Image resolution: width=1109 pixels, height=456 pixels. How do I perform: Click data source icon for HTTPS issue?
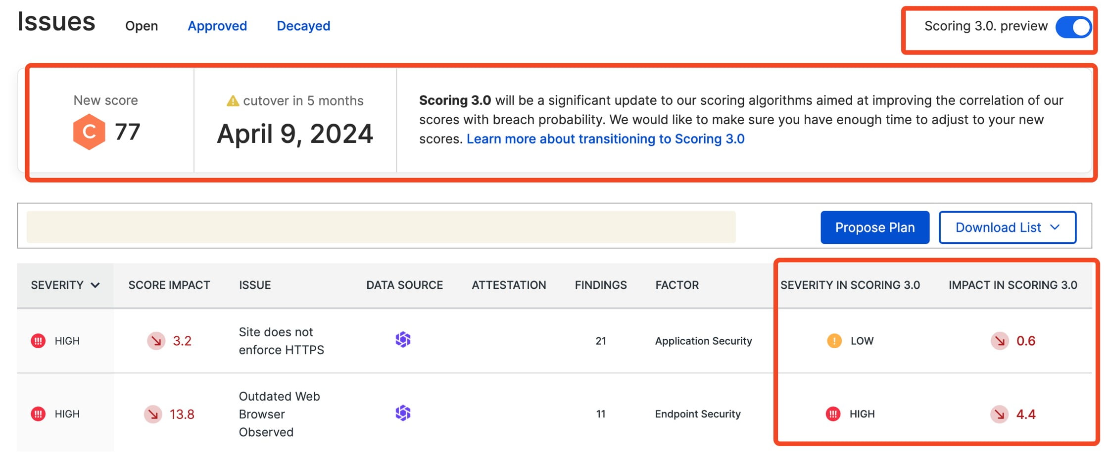coord(403,340)
